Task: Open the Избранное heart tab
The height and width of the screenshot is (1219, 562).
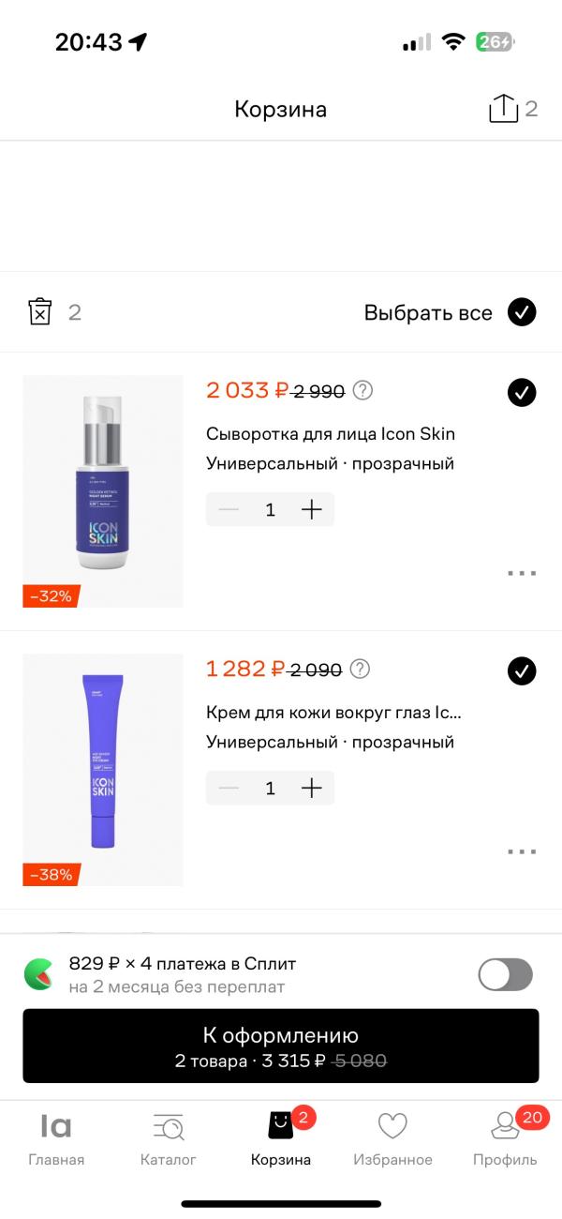Action: click(x=392, y=1138)
